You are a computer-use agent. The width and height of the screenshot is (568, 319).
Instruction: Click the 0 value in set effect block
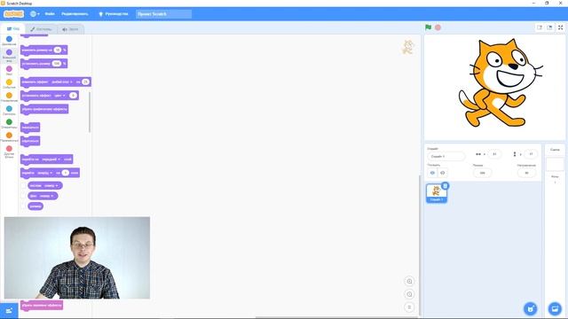tap(73, 96)
